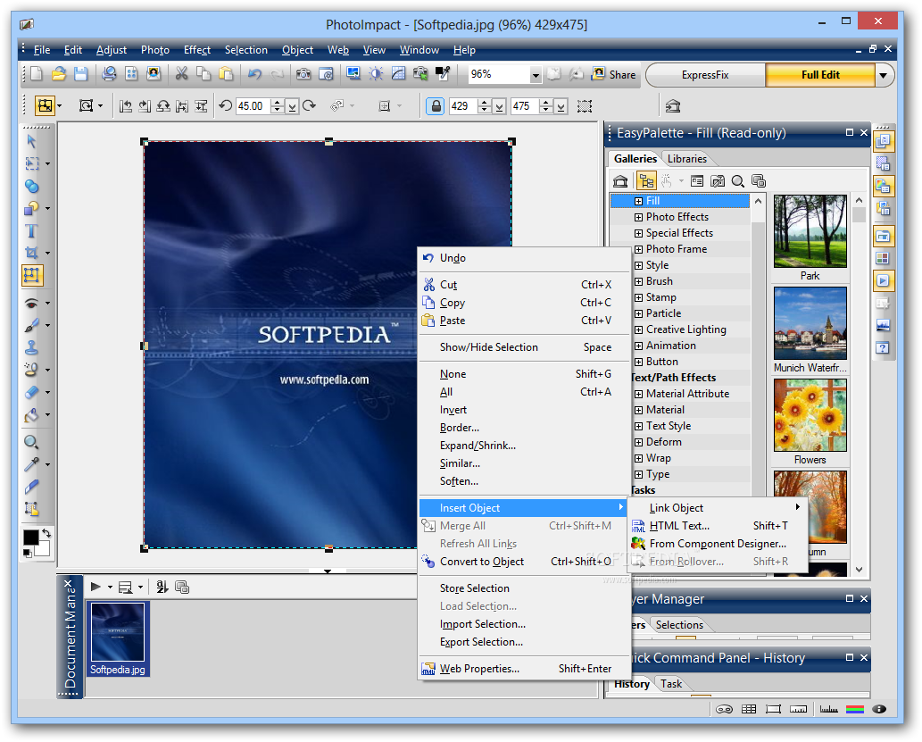Image resolution: width=922 pixels, height=742 pixels.
Task: Expand the Photo Effects gallery
Action: (638, 217)
